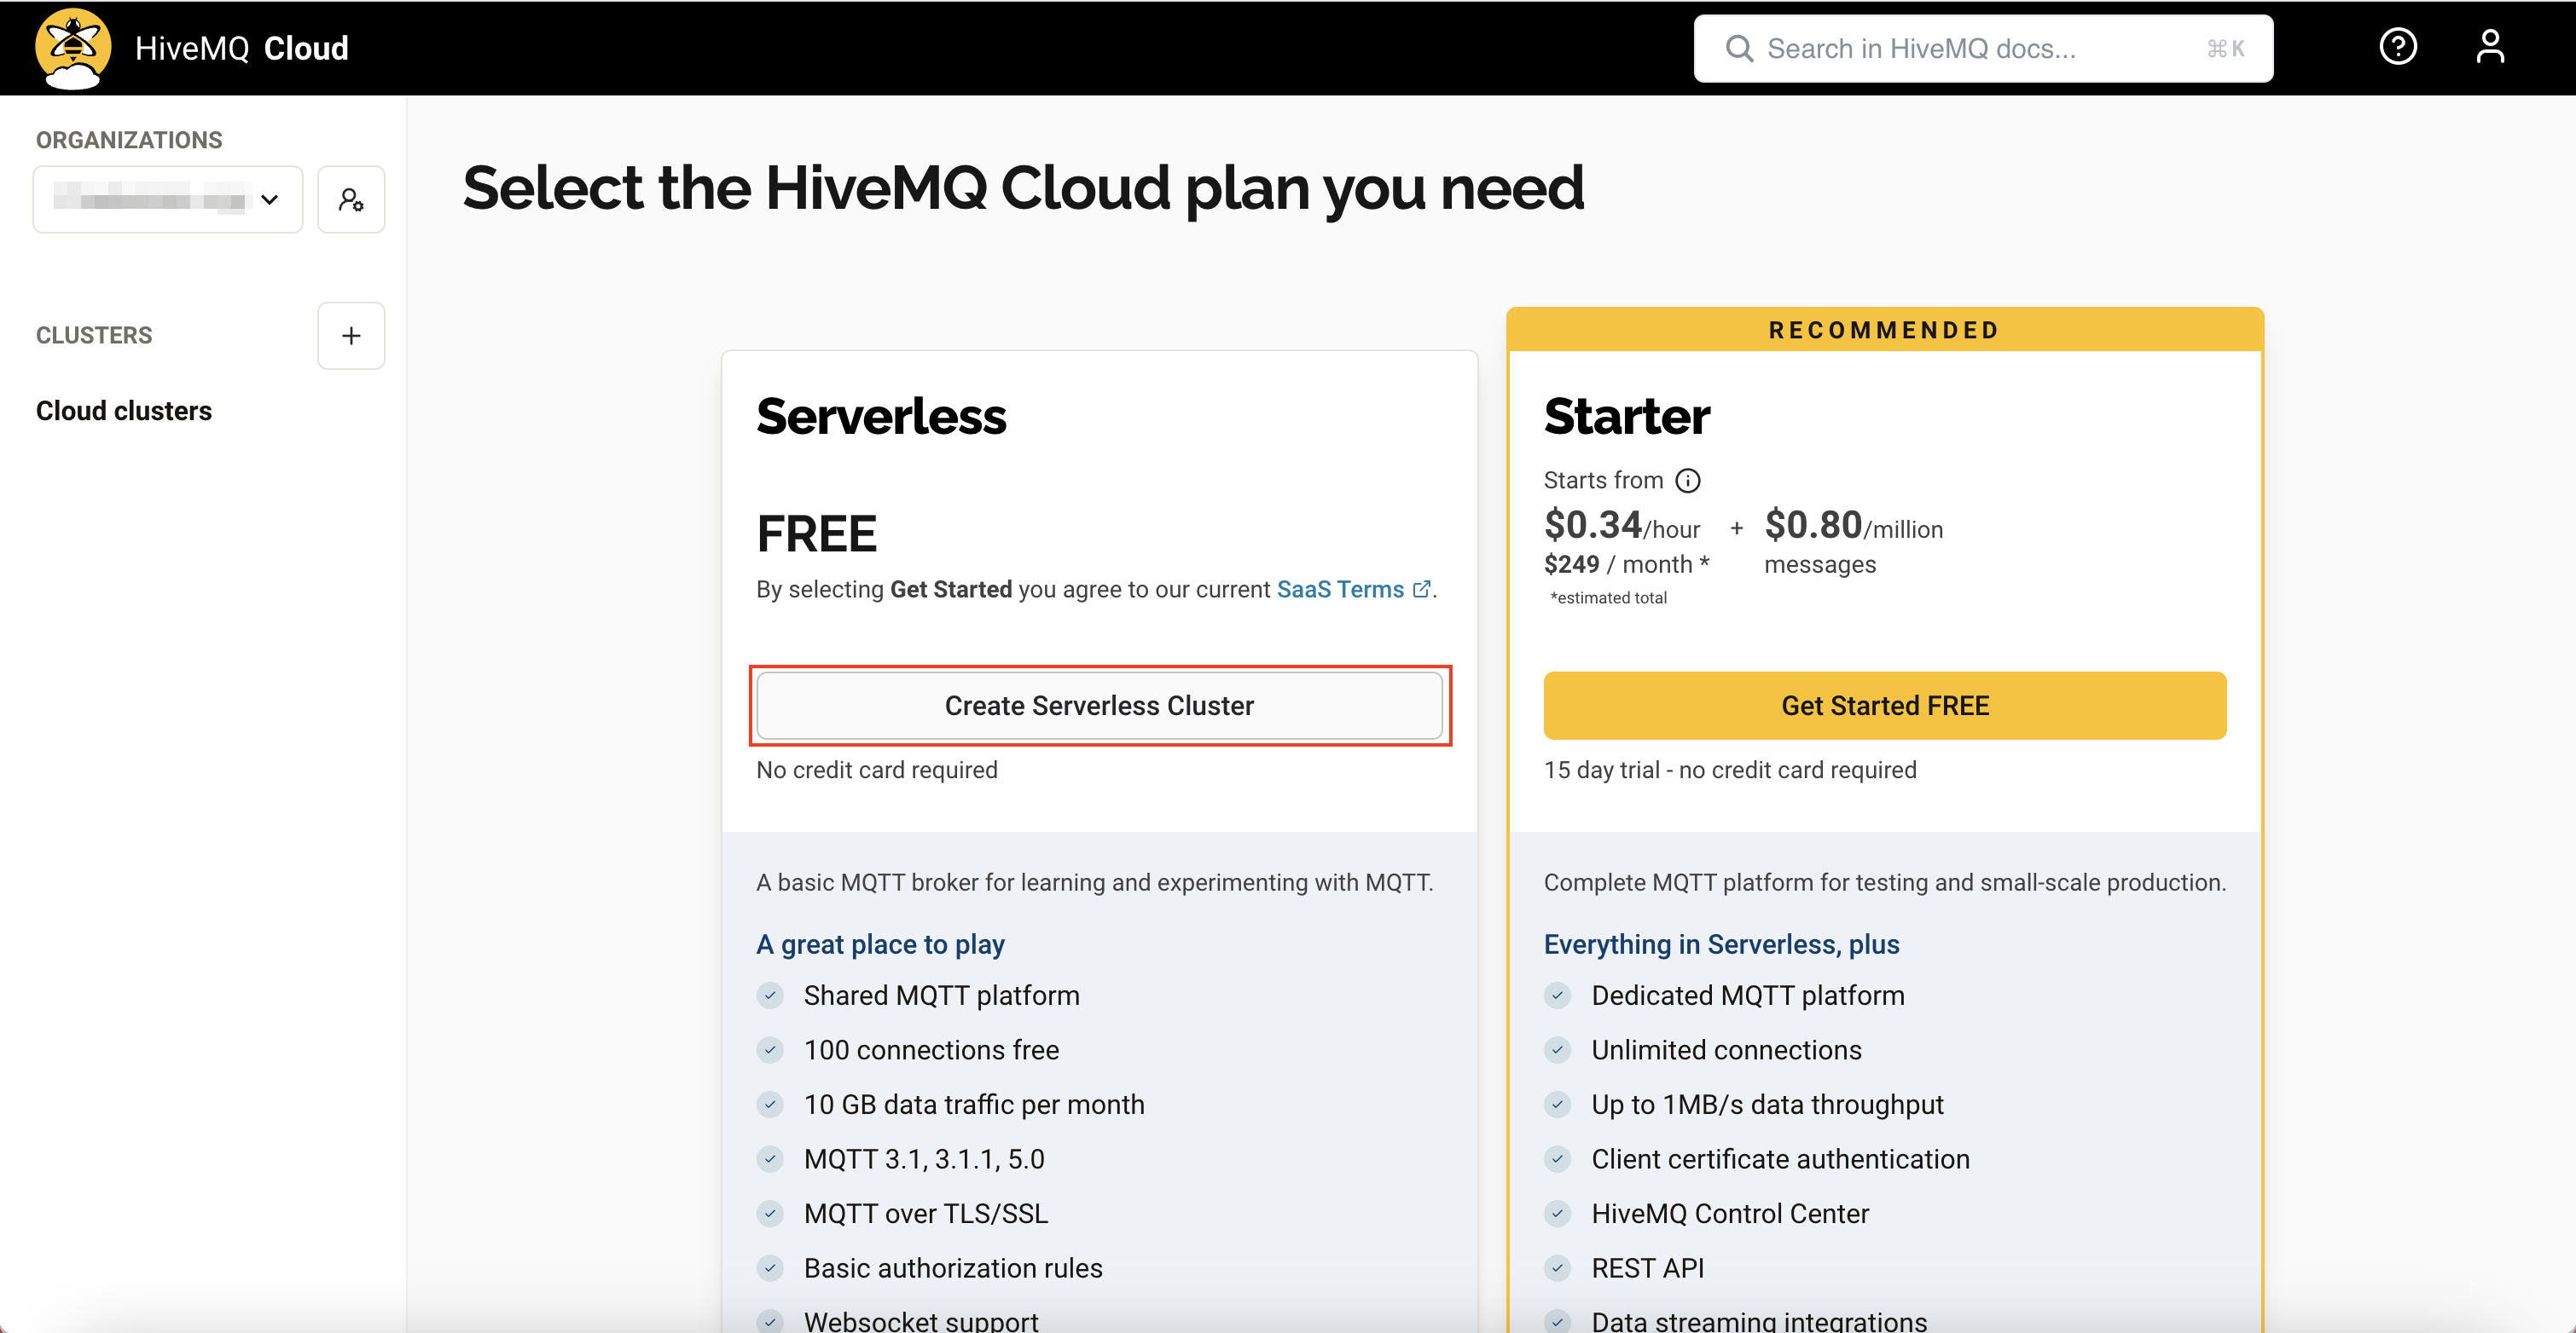
Task: Expand the organization selector dropdown
Action: pos(168,199)
